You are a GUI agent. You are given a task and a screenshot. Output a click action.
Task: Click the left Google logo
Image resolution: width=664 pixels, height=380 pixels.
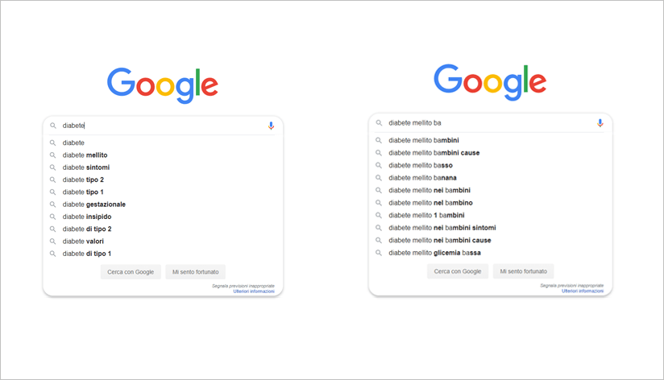tap(163, 85)
